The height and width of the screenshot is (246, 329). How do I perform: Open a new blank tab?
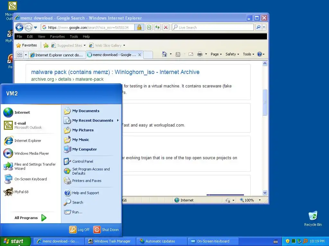coord(148,55)
